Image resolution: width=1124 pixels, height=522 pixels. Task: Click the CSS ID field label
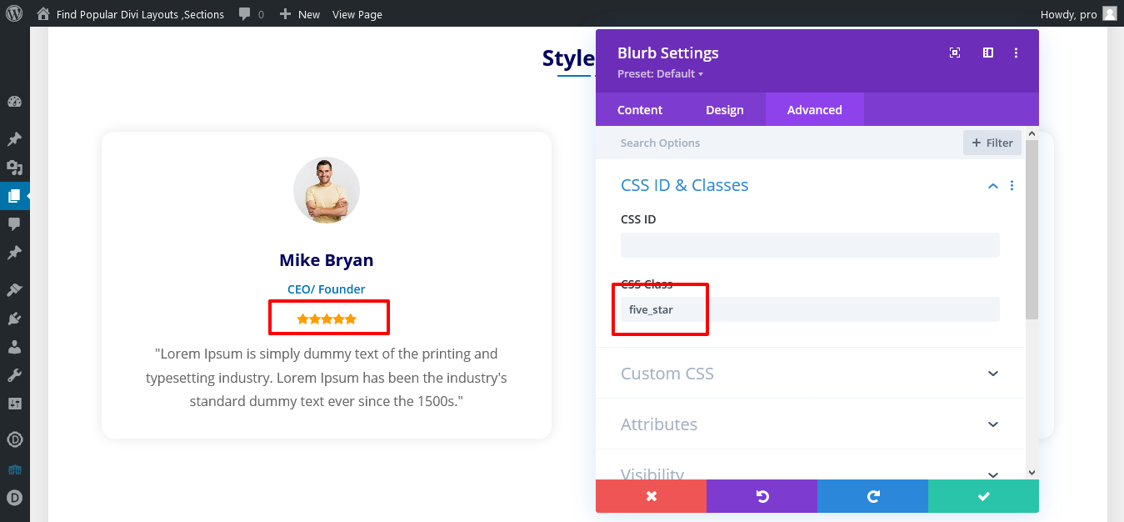pyautogui.click(x=638, y=219)
